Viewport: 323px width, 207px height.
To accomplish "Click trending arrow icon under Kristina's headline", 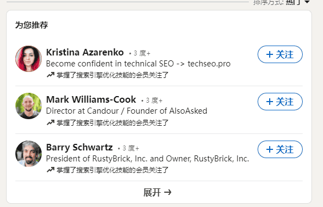I will [x=51, y=75].
